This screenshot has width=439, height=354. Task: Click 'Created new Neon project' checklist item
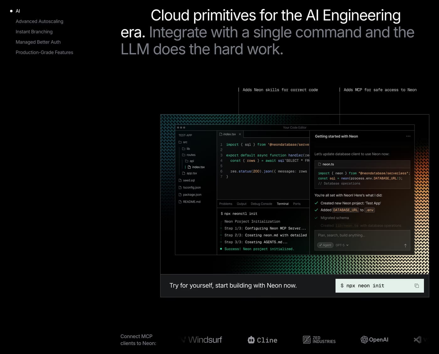[351, 203]
